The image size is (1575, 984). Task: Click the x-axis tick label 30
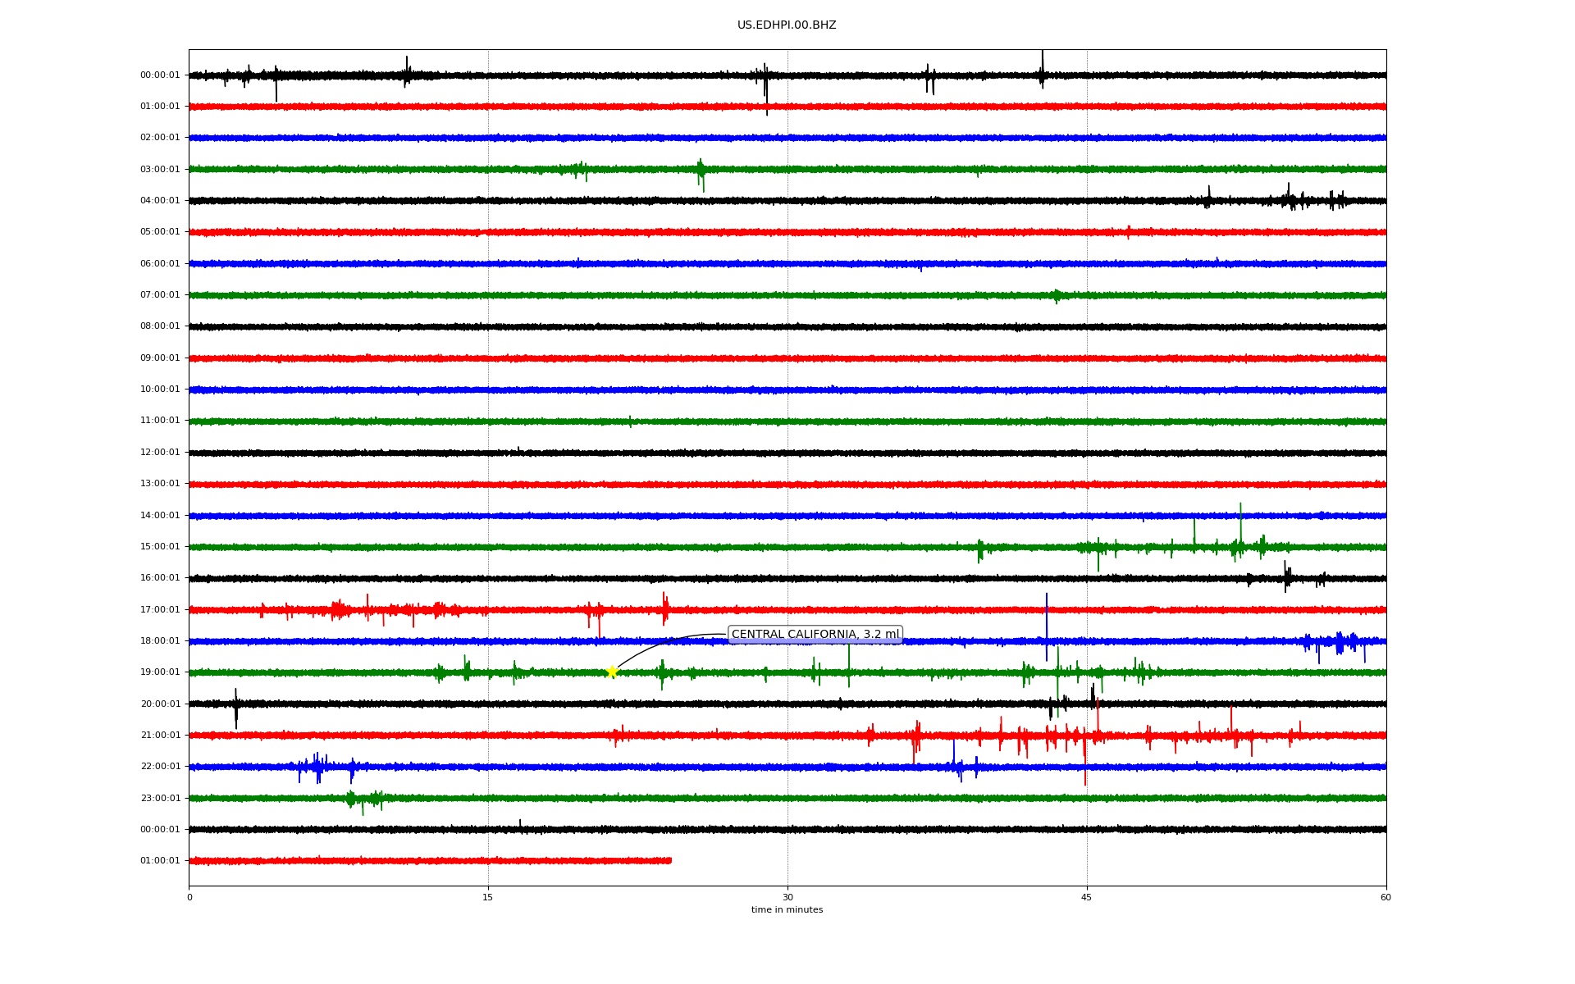click(787, 898)
